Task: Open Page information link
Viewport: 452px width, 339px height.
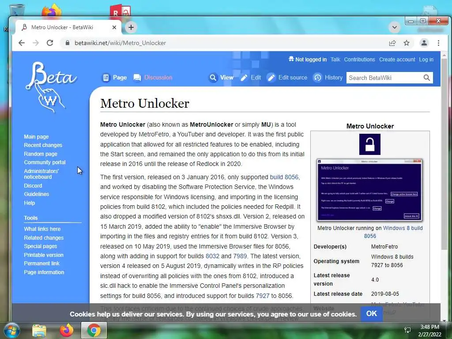Action: point(44,272)
